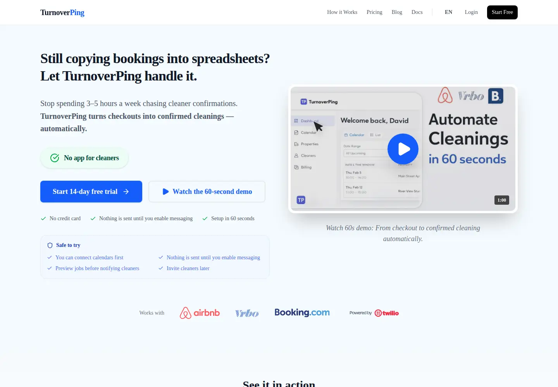Click the 1:00 duration badge on video
Image resolution: width=558 pixels, height=387 pixels.
pos(502,200)
